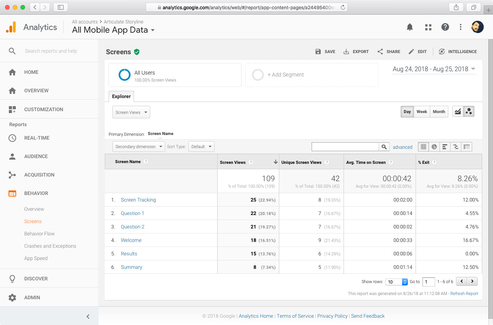
Task: Go to next page of rows
Action: [x=472, y=282]
